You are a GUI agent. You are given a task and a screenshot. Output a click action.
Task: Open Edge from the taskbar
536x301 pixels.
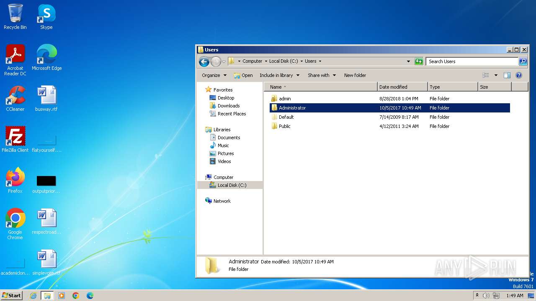(90, 296)
